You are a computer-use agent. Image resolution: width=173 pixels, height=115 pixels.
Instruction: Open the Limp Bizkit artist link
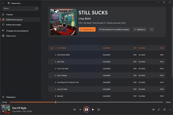coord(85,19)
